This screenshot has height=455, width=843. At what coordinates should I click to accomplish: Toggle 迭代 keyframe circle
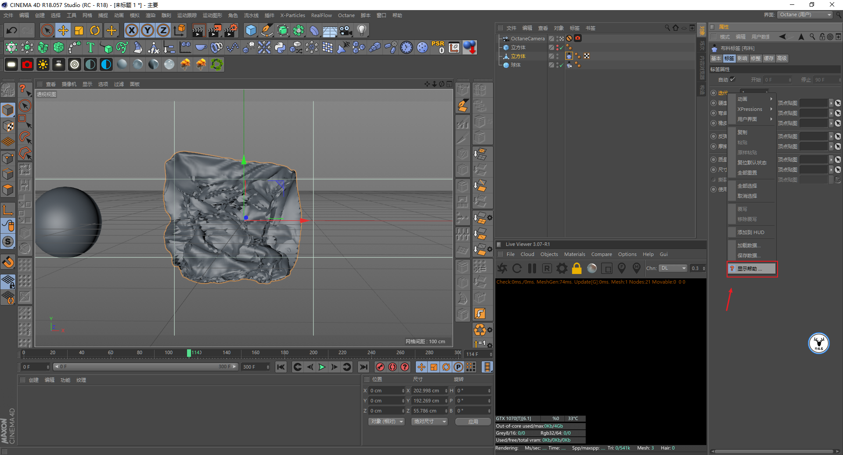point(713,93)
